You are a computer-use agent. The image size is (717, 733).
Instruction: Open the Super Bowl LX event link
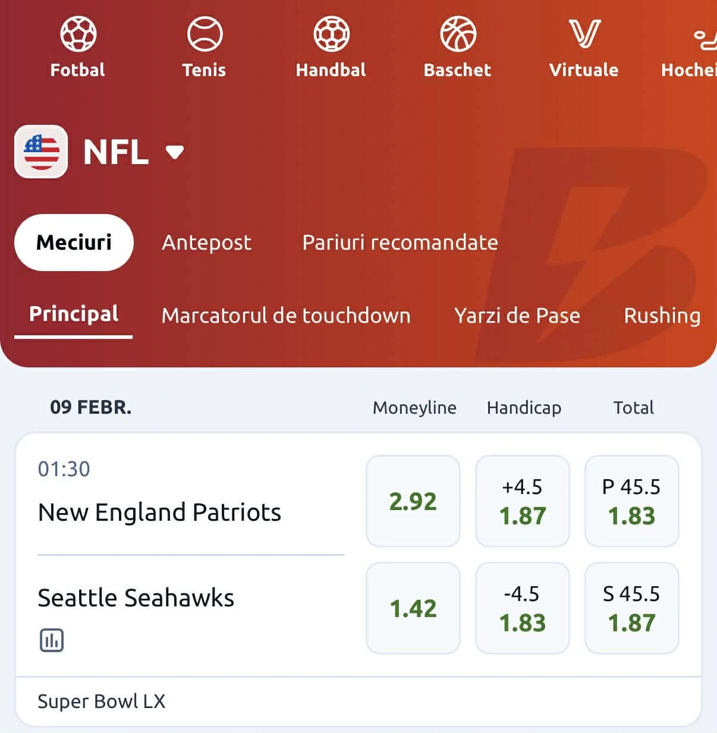pos(101,701)
